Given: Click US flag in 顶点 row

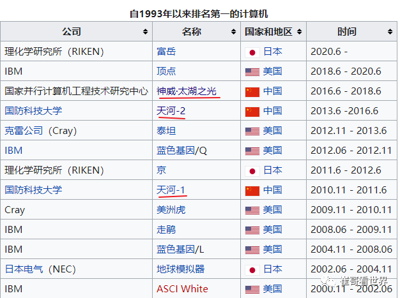Looking at the screenshot, I should click(252, 72).
